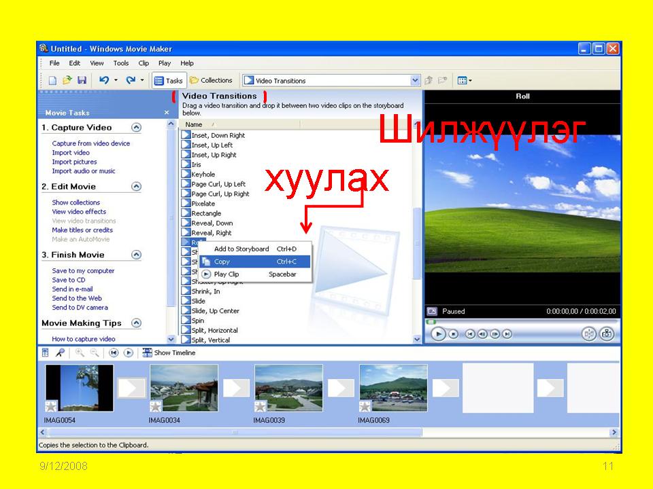The image size is (653, 489).
Task: Click the preview monitor seek bar
Action: [522, 322]
